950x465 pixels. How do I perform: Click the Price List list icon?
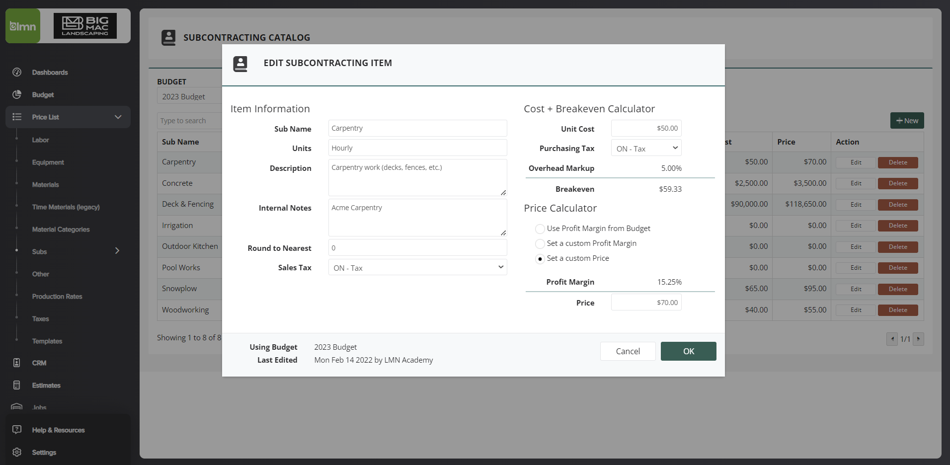point(17,117)
